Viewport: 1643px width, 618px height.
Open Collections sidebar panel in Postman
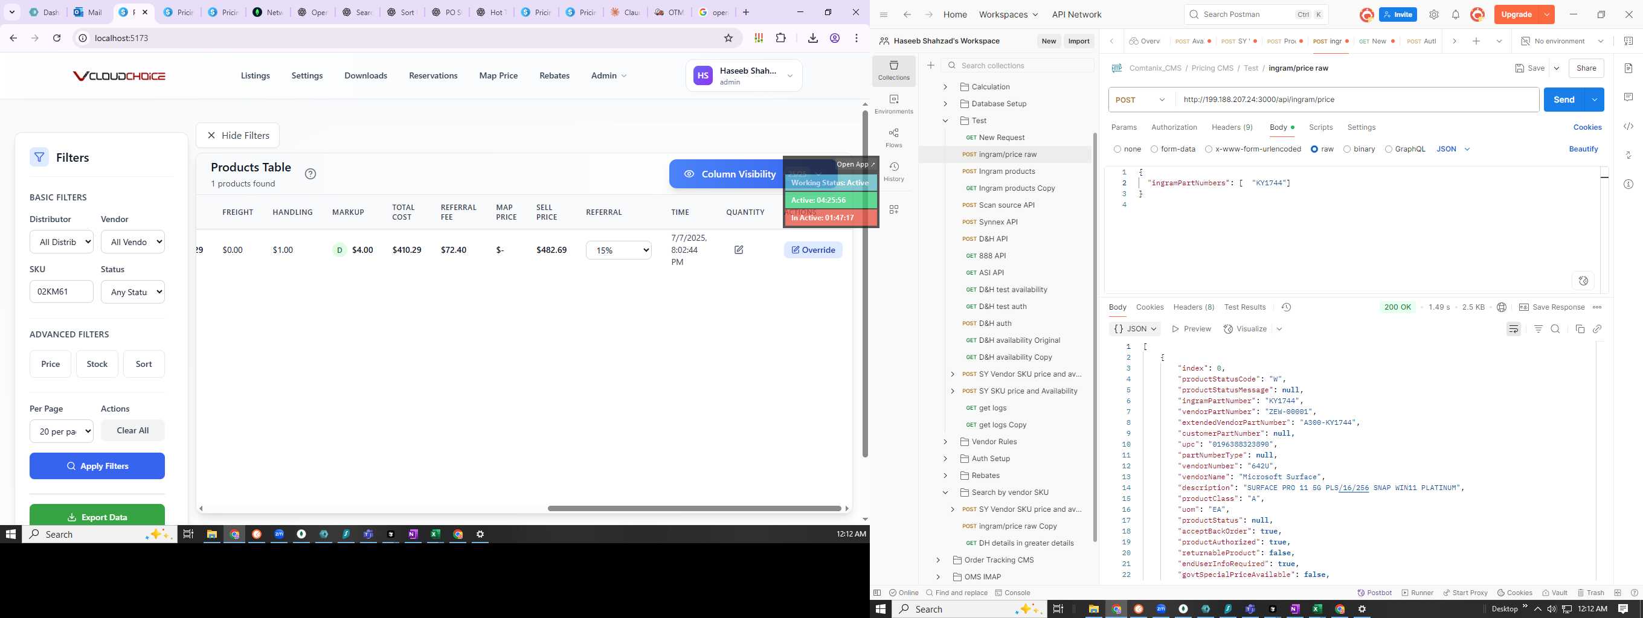click(x=893, y=70)
